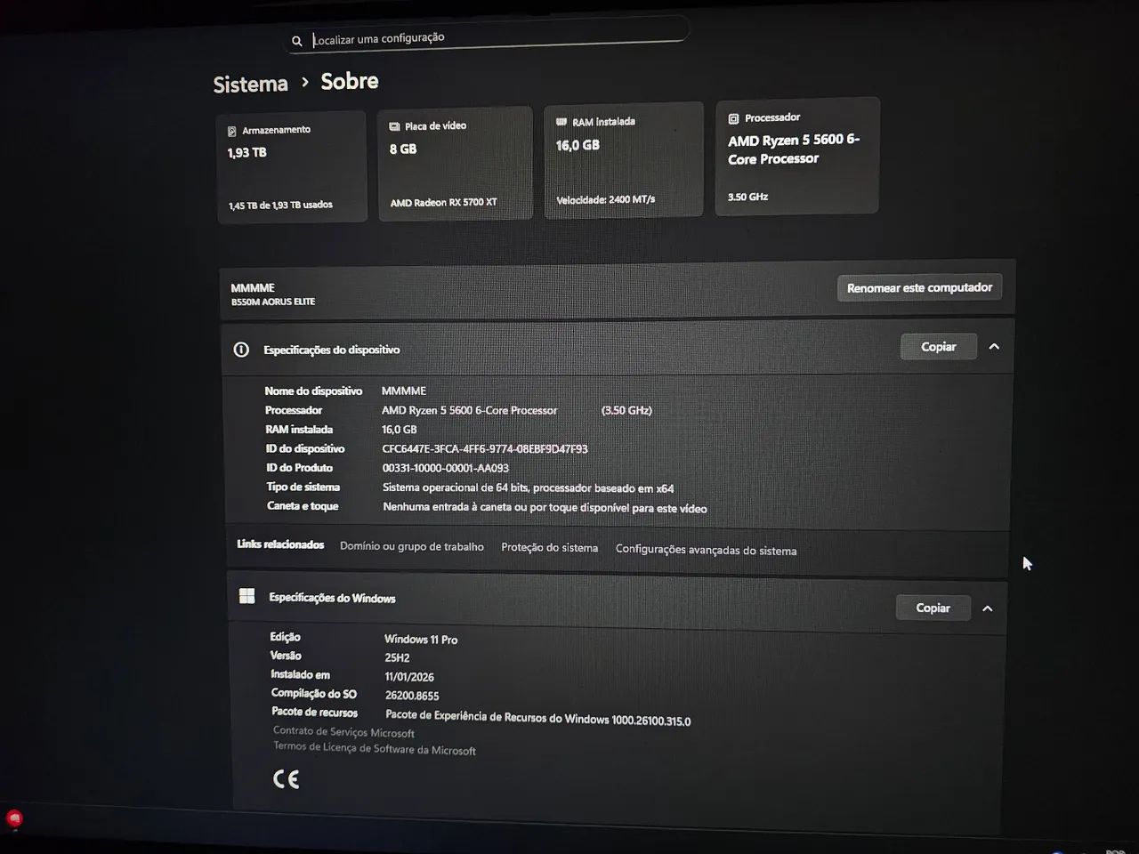
Task: Click the Armazenamento storage icon
Action: 232,131
